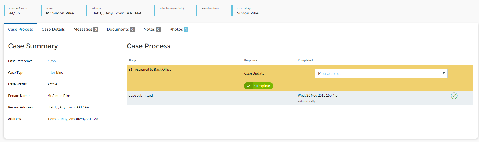Image resolution: width=479 pixels, height=142 pixels.
Task: Click the tick icon on Complete button
Action: pos(249,86)
